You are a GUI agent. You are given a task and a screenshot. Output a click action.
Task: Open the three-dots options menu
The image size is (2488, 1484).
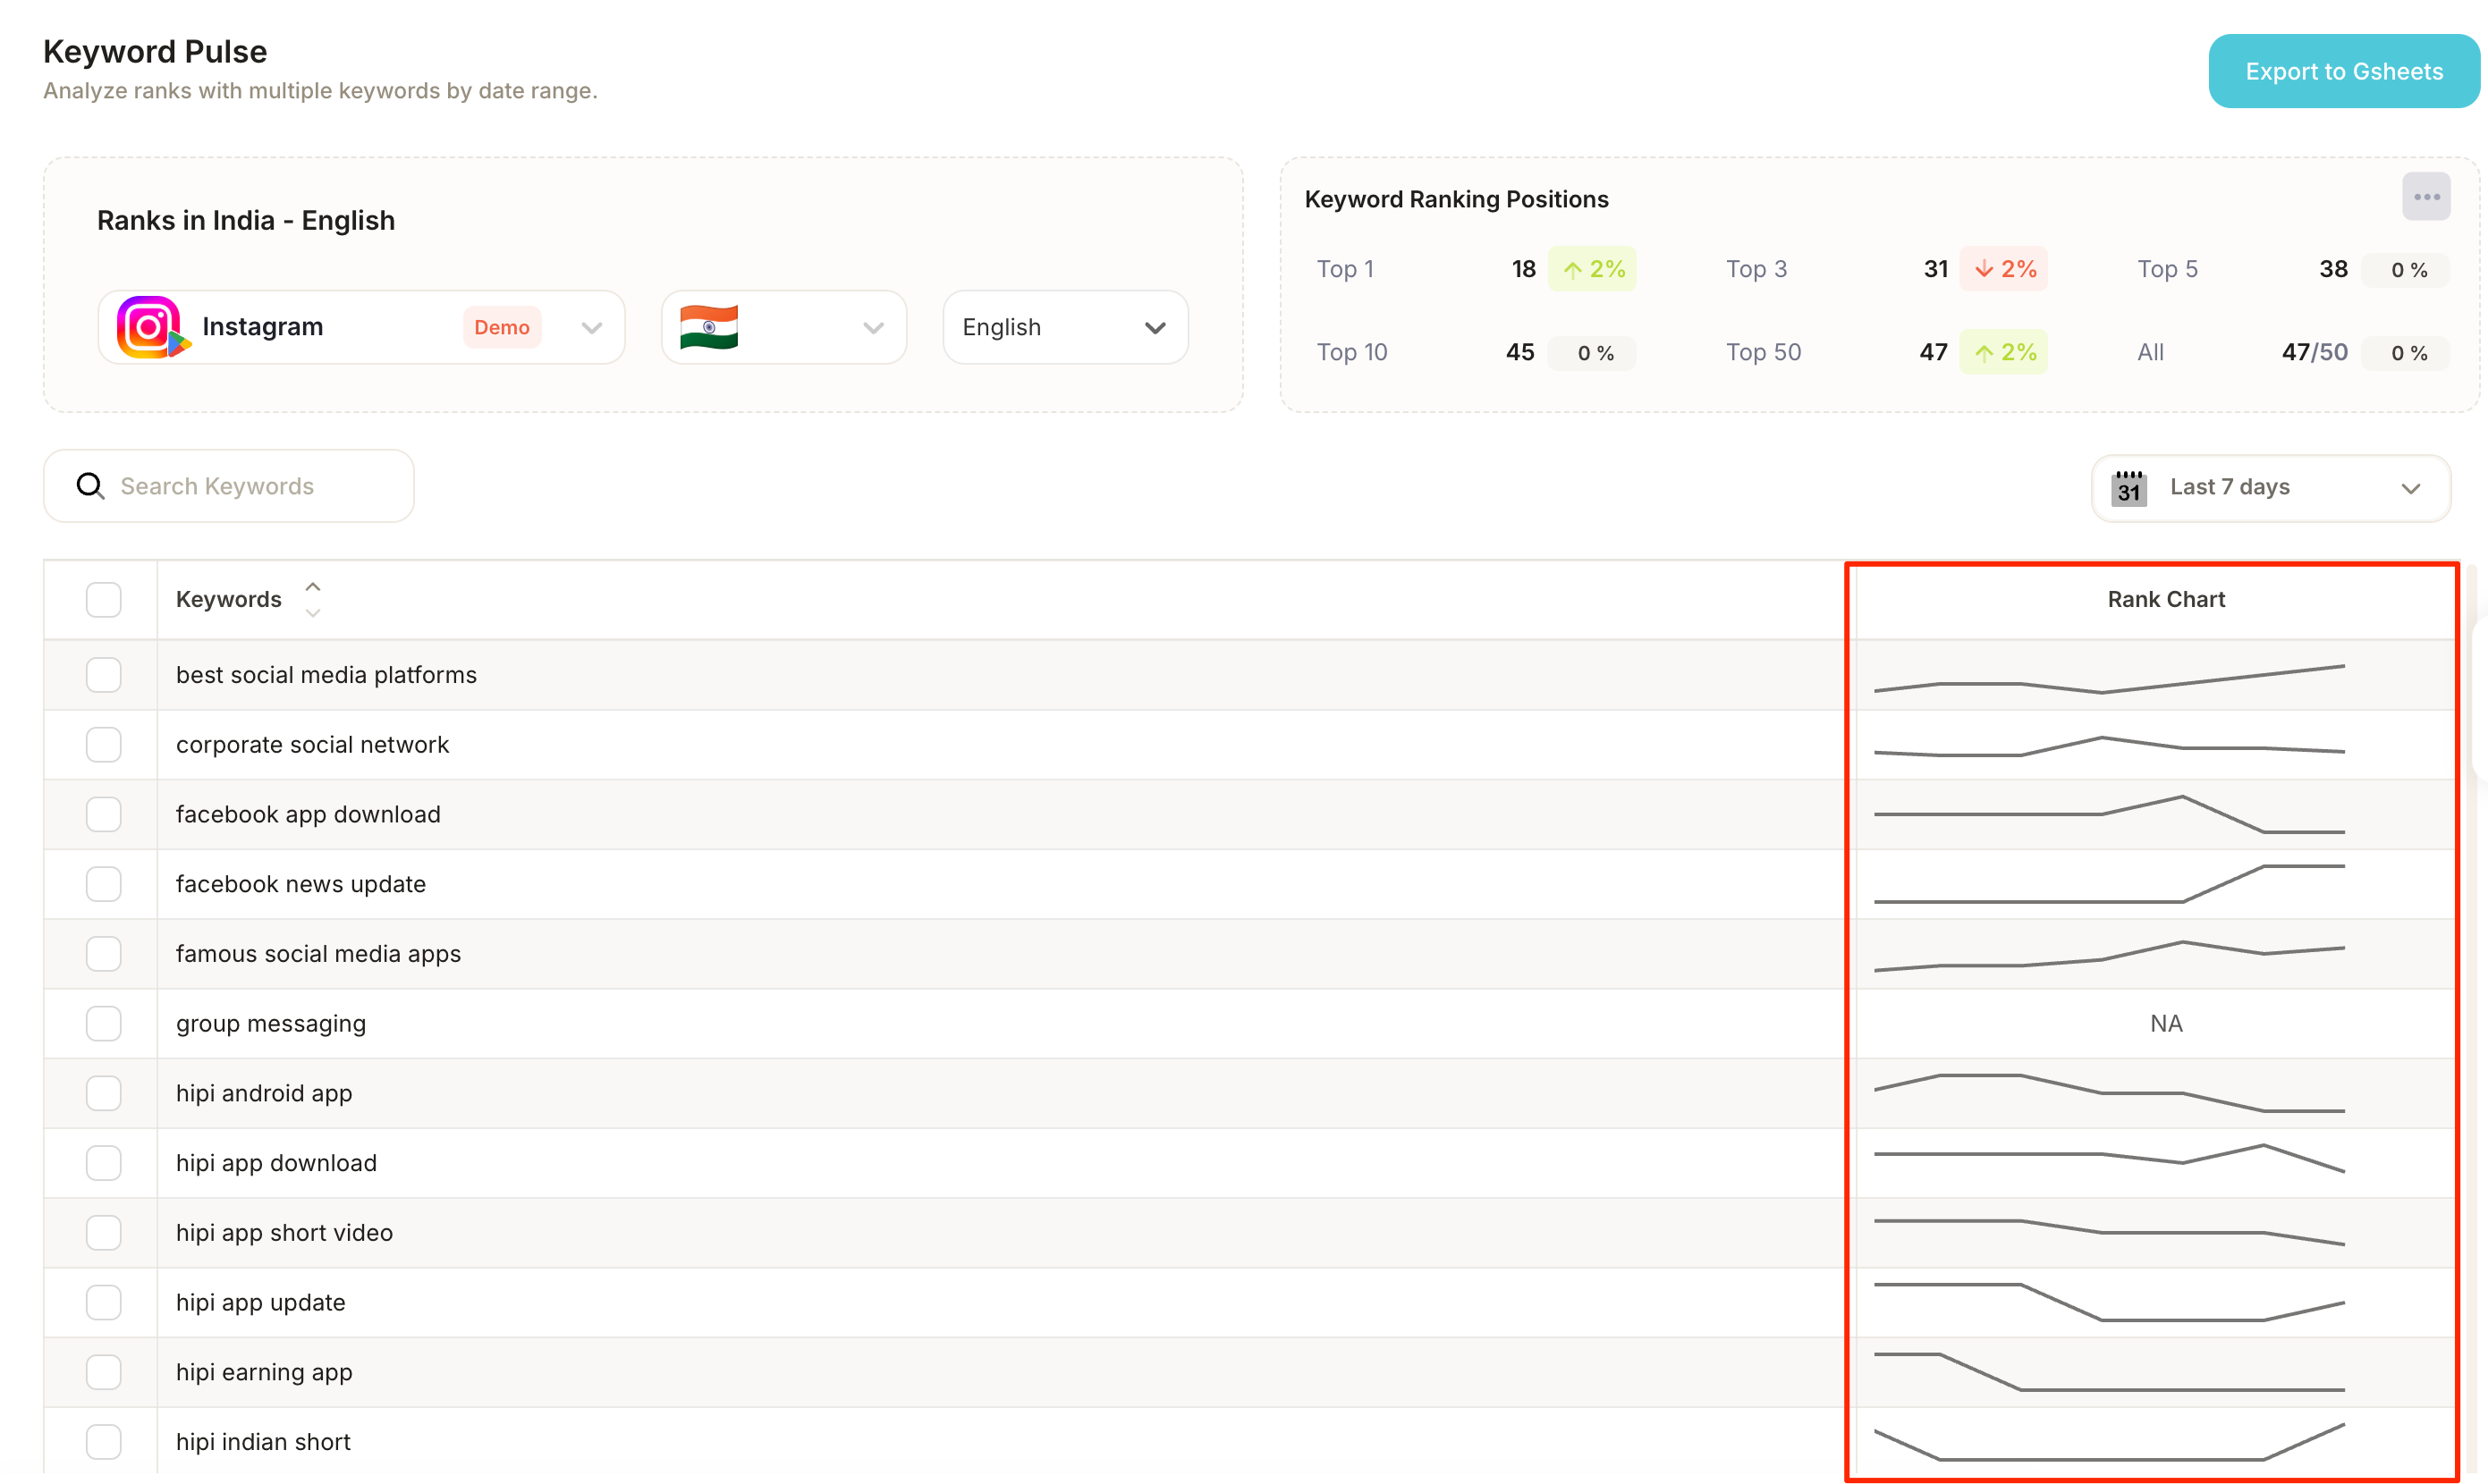pos(2425,197)
